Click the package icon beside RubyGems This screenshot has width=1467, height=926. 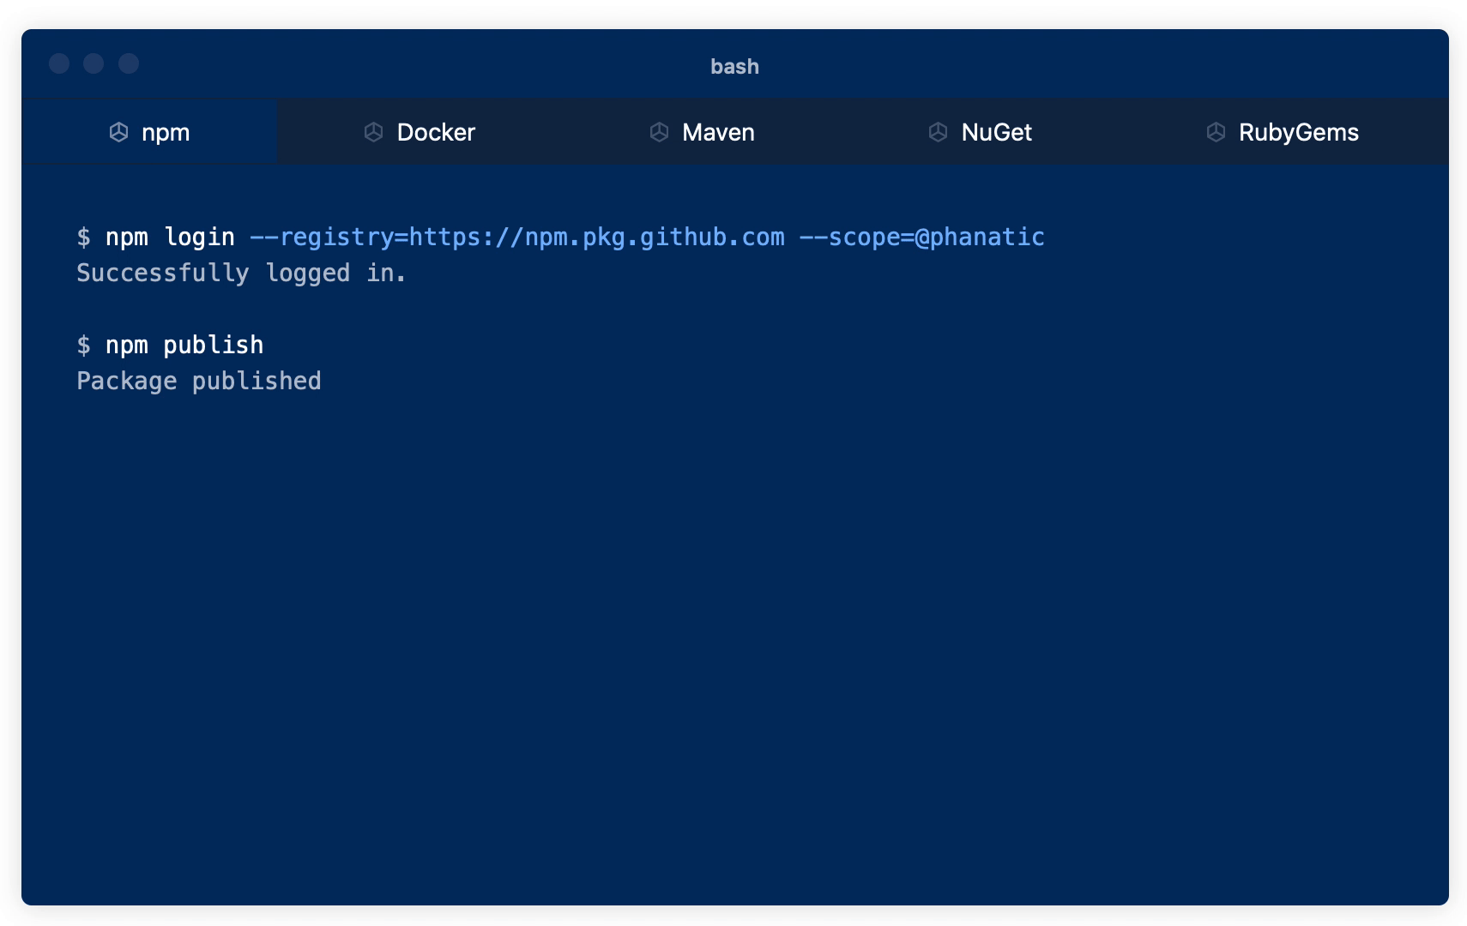(1216, 132)
